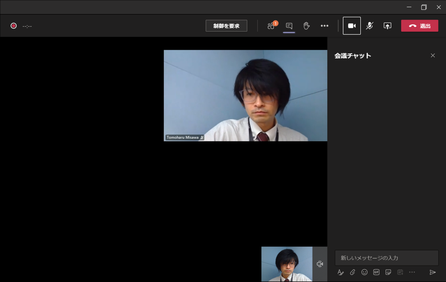Click the 制御を要求 request control button
This screenshot has height=282, width=446.
coord(226,26)
